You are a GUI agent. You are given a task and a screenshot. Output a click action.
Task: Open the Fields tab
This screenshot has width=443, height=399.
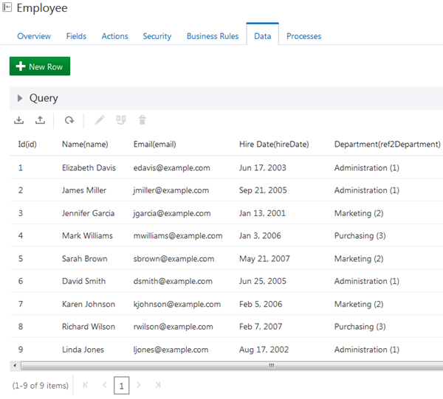(76, 36)
